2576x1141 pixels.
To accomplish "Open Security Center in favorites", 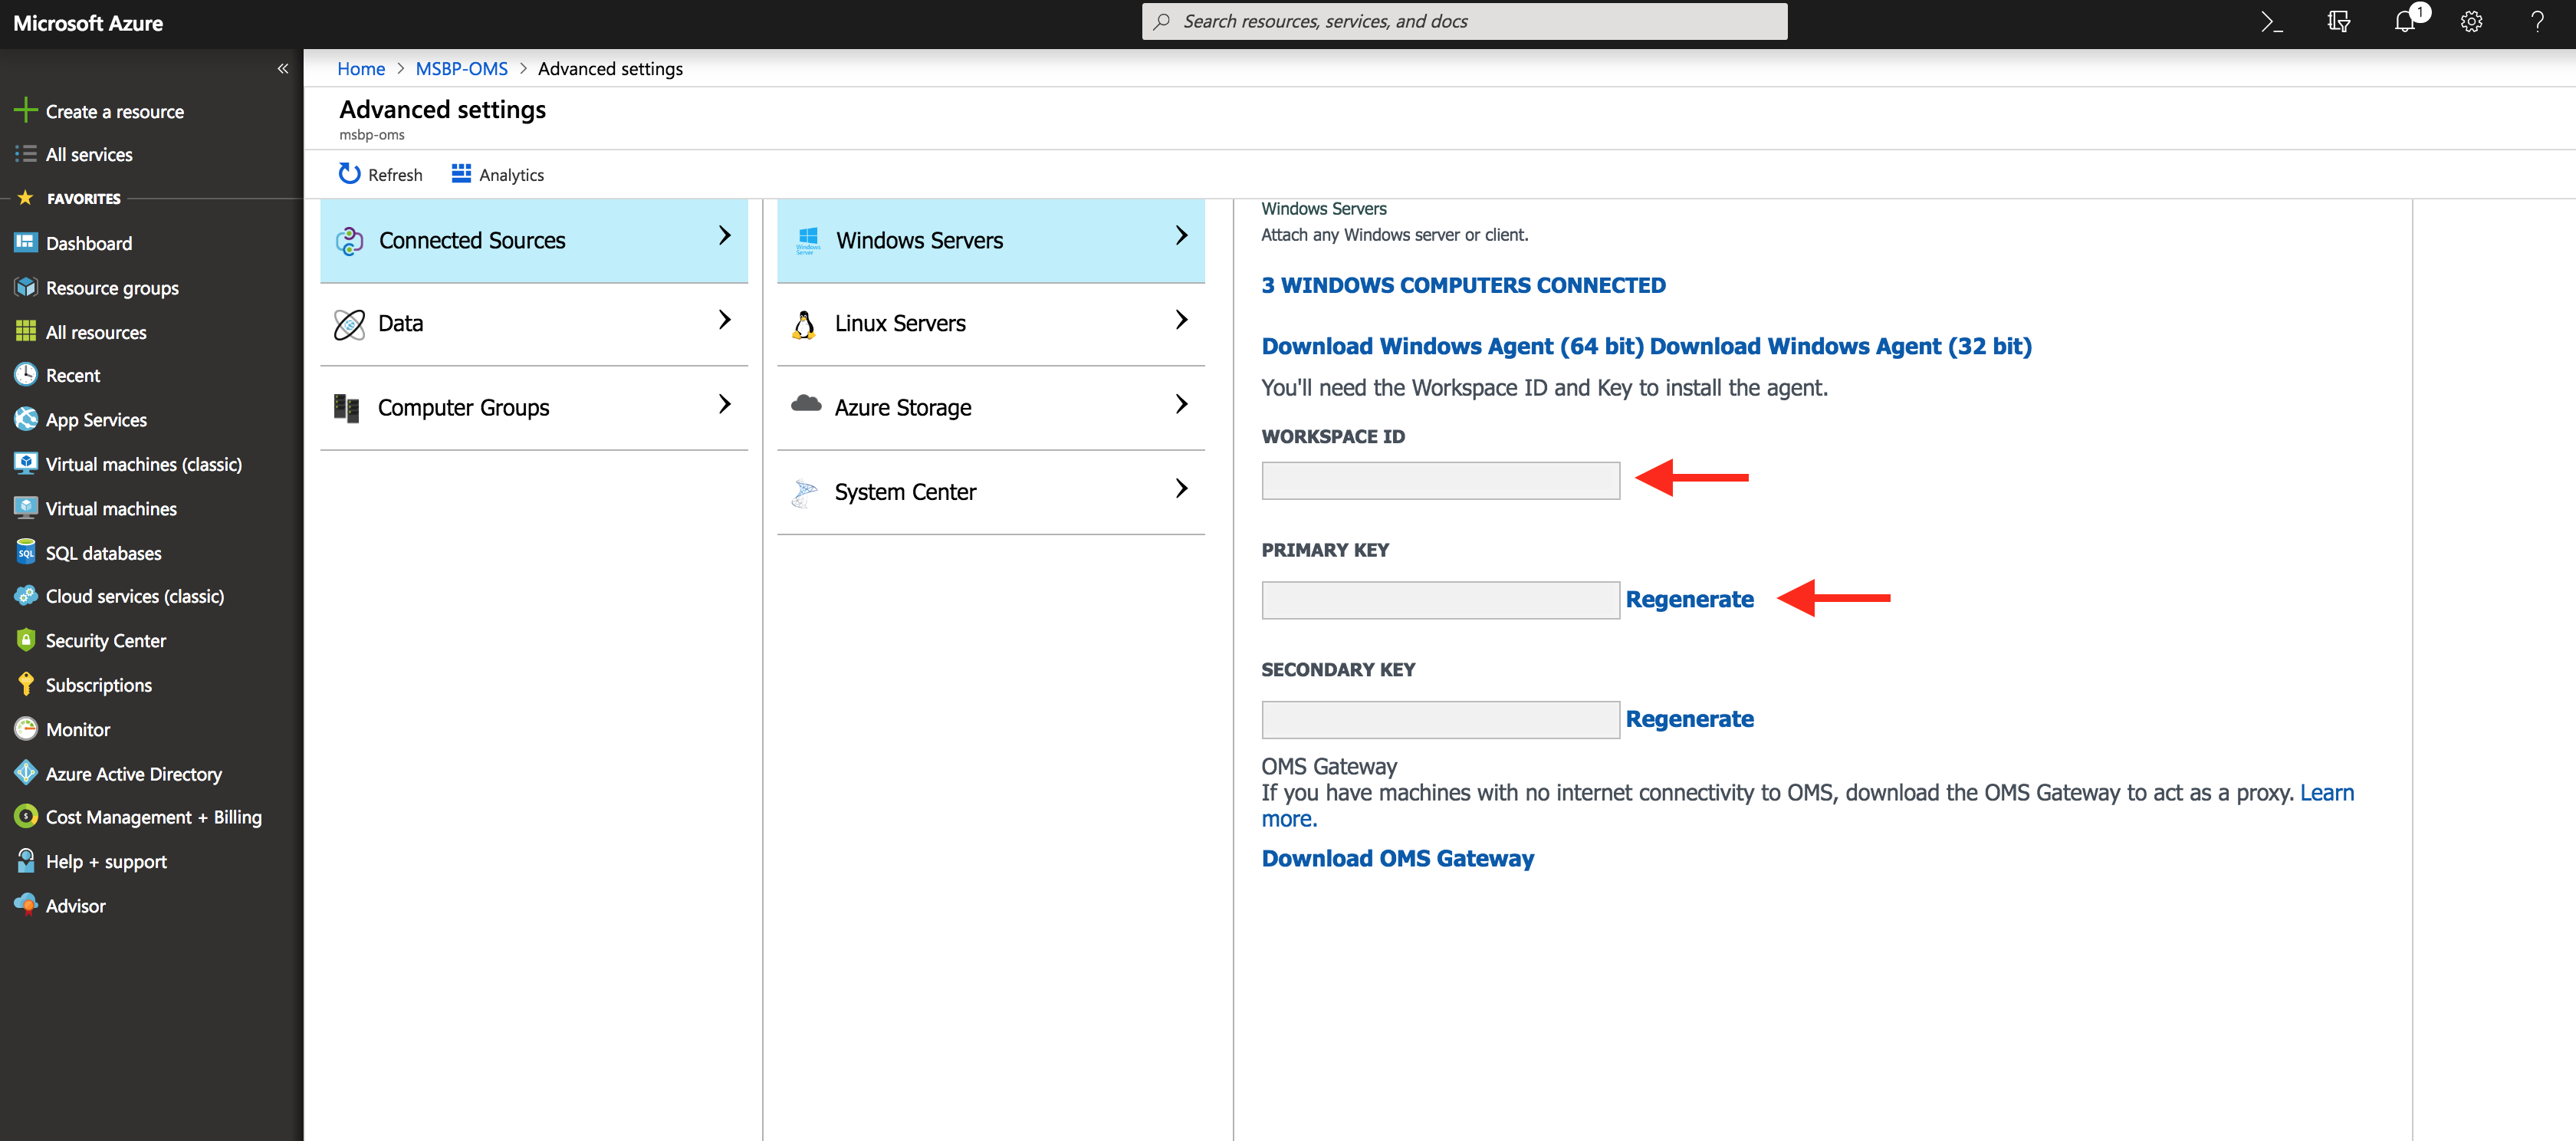I will click(105, 640).
